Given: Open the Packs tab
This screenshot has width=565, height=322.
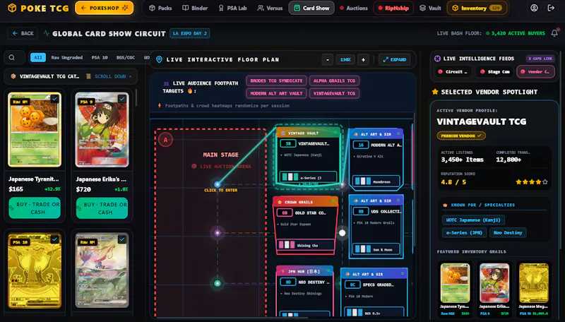Looking at the screenshot, I should 160,8.
